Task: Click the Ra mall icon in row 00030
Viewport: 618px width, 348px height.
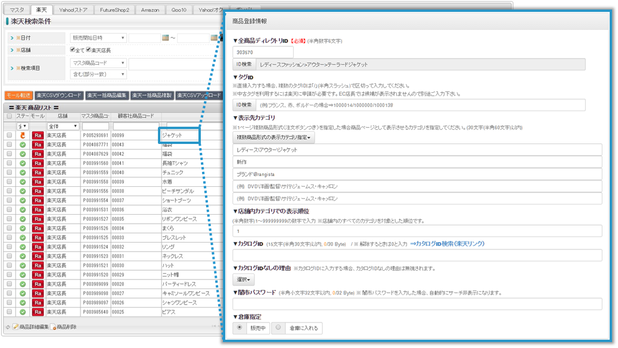Action: [x=38, y=265]
